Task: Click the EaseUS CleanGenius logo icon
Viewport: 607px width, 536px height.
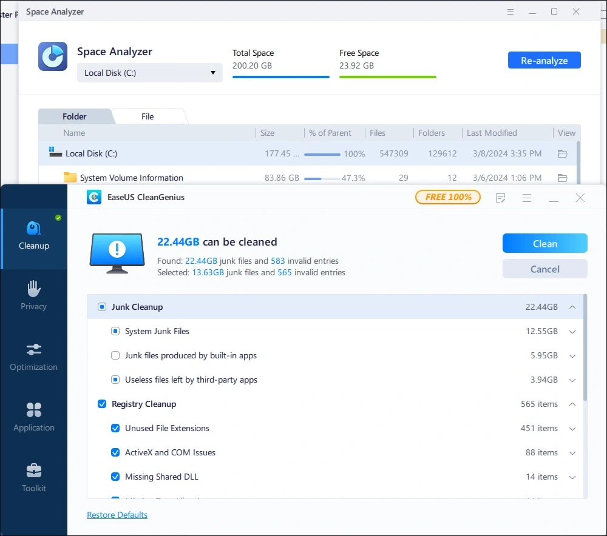Action: tap(94, 197)
